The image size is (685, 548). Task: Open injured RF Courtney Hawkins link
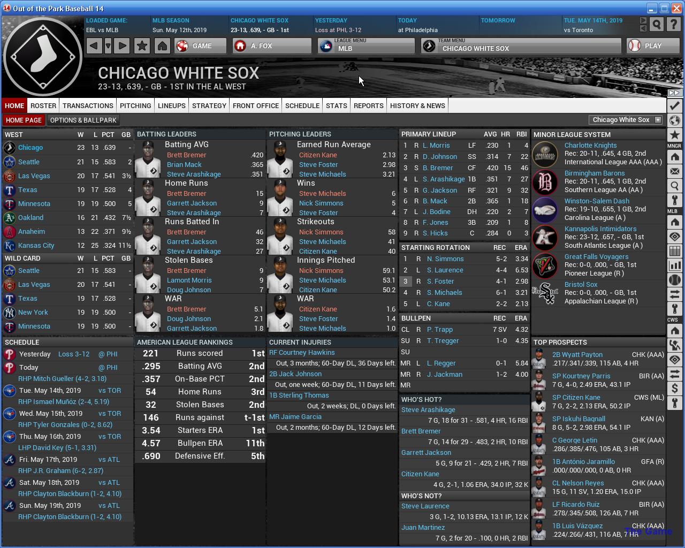tap(302, 353)
